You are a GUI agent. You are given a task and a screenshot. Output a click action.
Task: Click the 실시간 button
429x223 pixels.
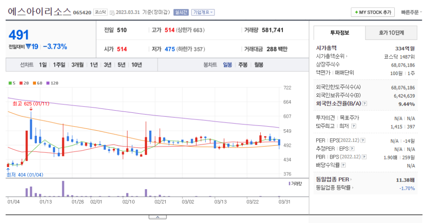click(x=181, y=12)
